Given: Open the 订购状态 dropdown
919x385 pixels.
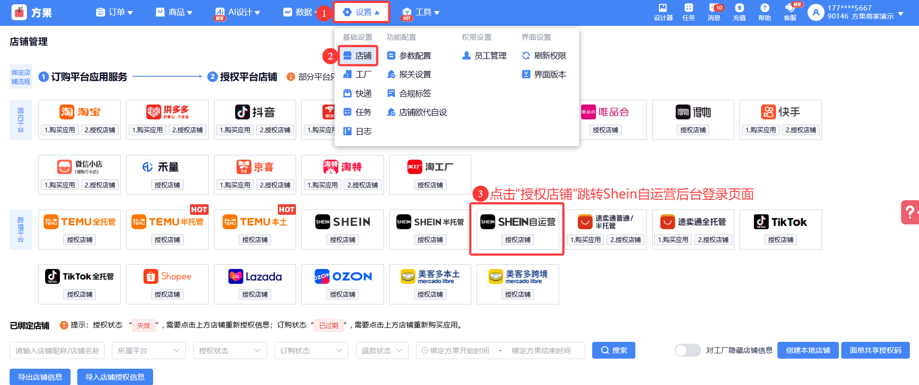Looking at the screenshot, I should coord(311,350).
